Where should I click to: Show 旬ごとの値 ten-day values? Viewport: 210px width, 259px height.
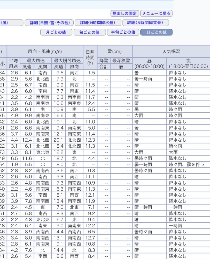(x=90, y=32)
